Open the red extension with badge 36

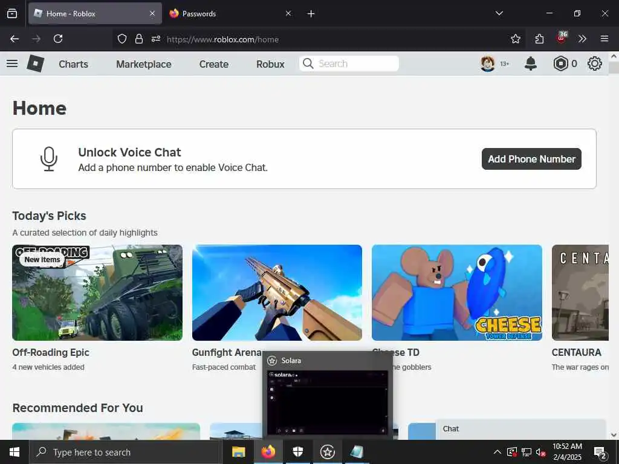(x=562, y=38)
